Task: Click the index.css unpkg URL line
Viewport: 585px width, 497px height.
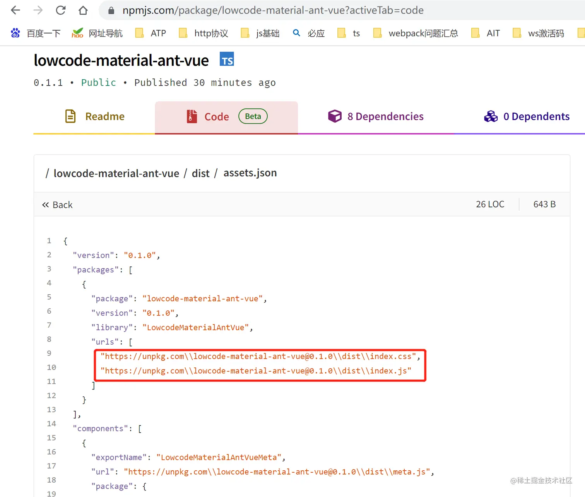Action: click(260, 356)
